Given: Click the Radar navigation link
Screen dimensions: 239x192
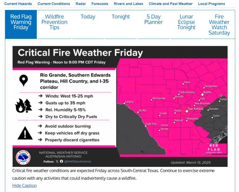Looking at the screenshot, I should tap(81, 4).
